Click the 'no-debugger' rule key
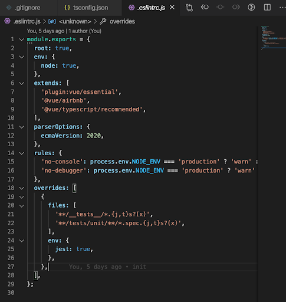286x302 pixels. 64,170
